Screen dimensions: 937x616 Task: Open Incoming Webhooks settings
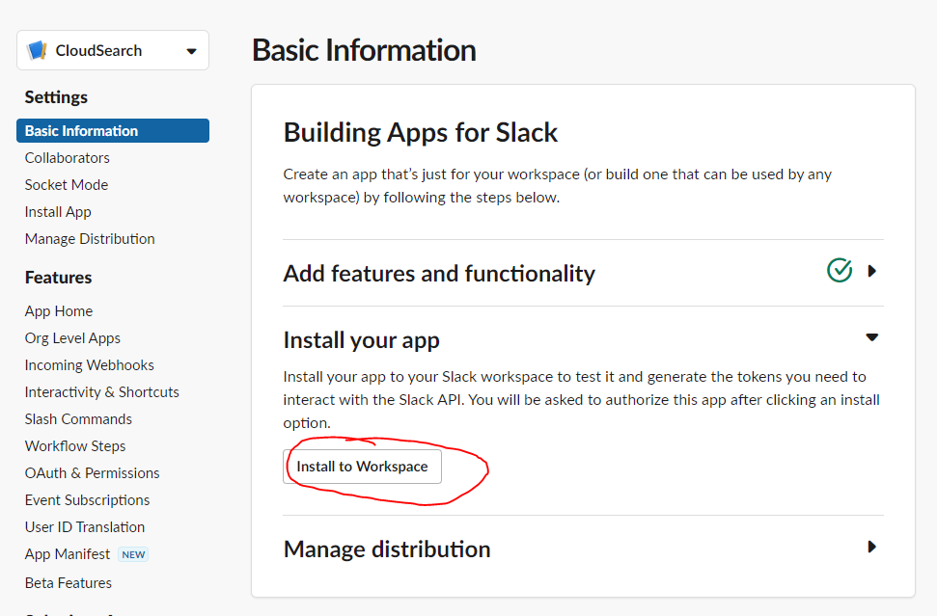90,365
